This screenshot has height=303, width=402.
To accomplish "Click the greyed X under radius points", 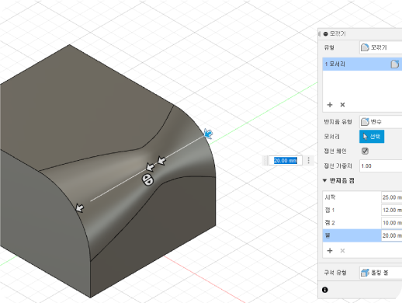I will point(342,251).
